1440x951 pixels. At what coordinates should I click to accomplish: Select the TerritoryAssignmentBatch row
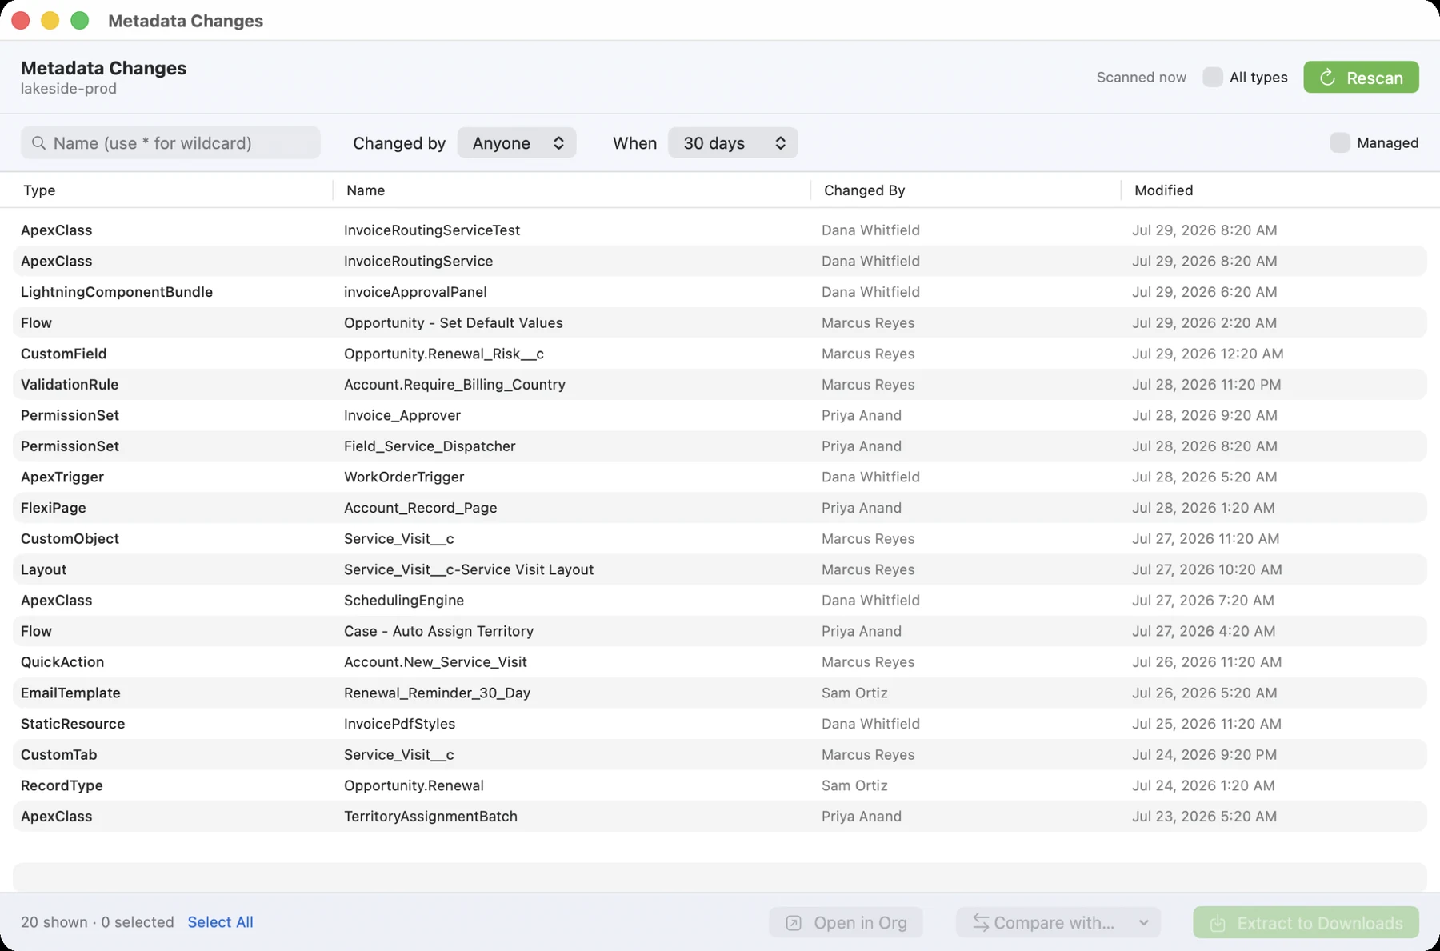point(720,817)
